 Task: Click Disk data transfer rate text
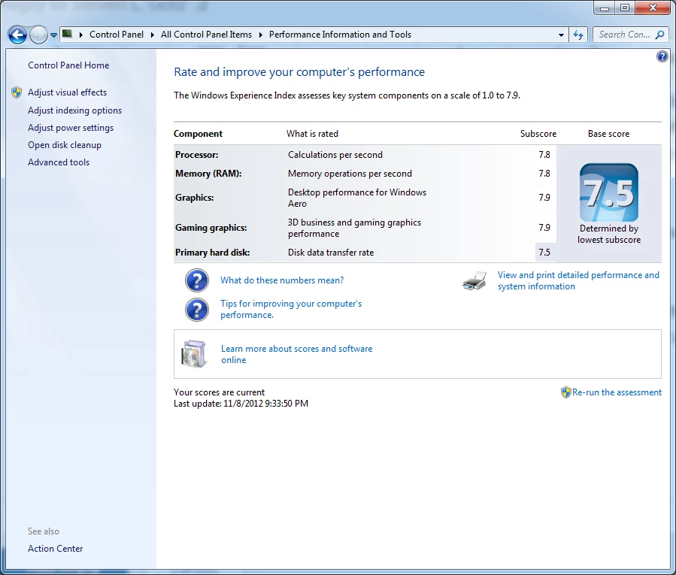(331, 253)
